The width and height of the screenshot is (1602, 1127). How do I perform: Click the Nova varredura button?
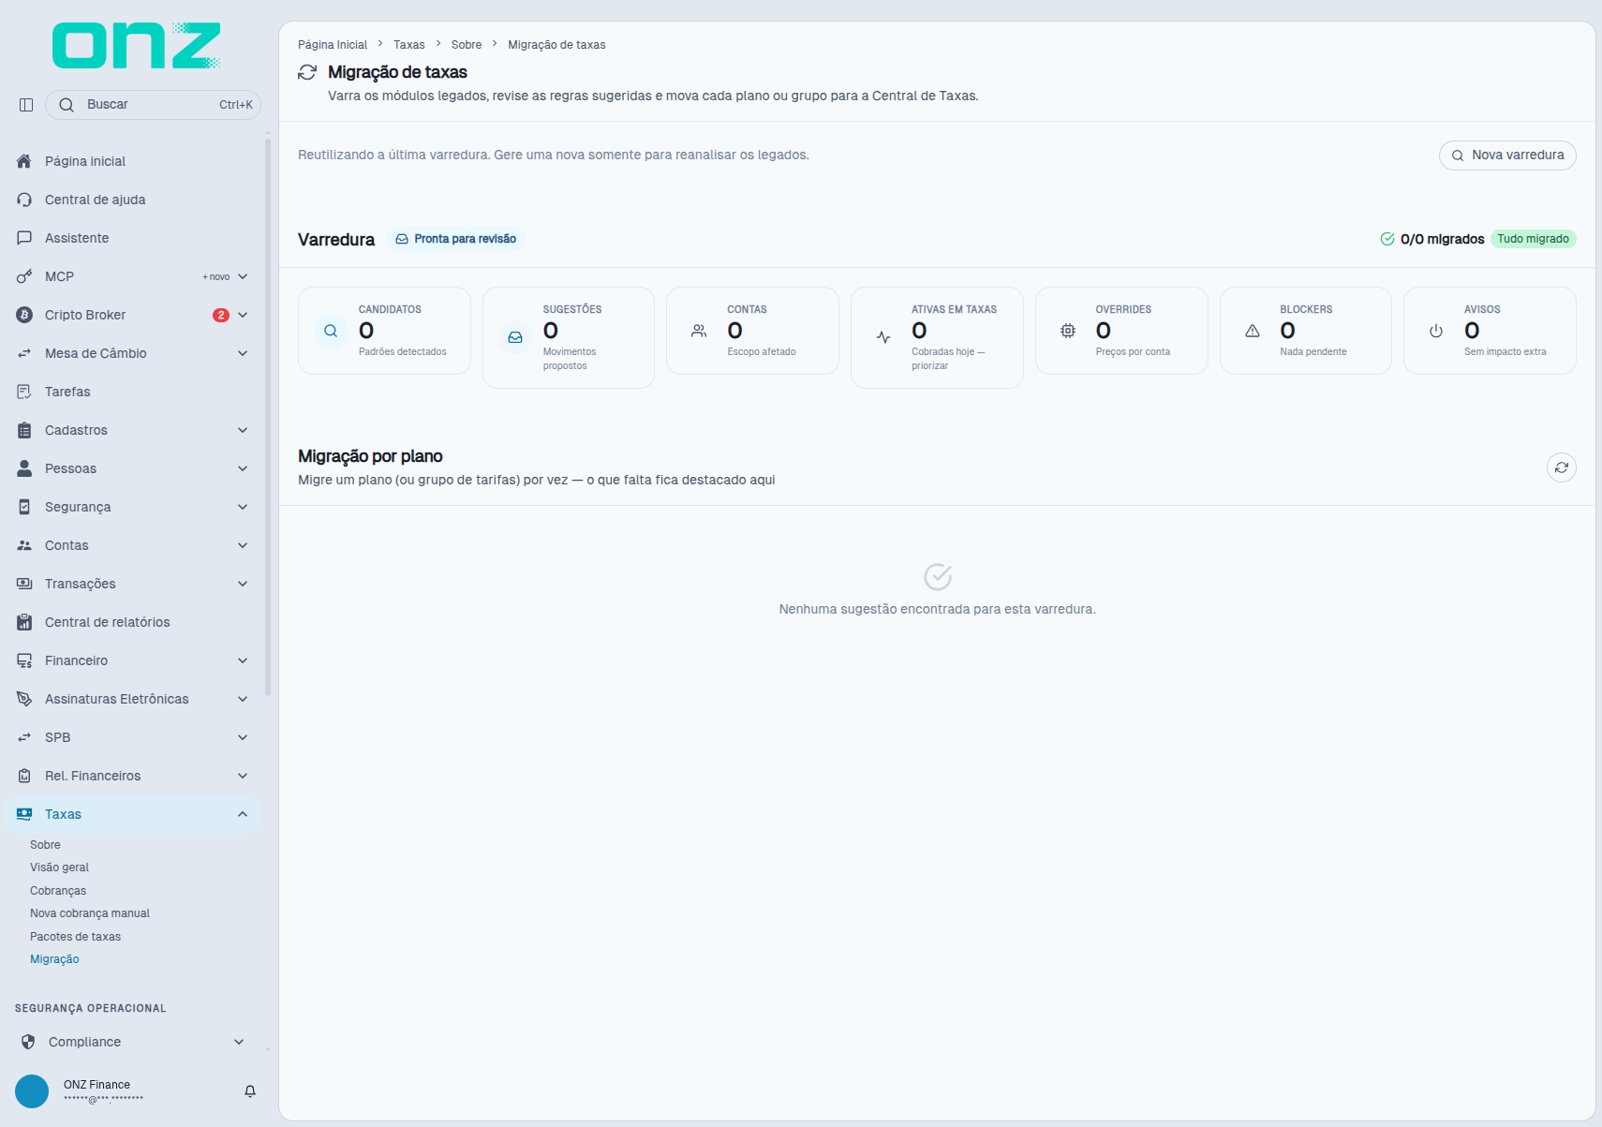pyautogui.click(x=1507, y=156)
